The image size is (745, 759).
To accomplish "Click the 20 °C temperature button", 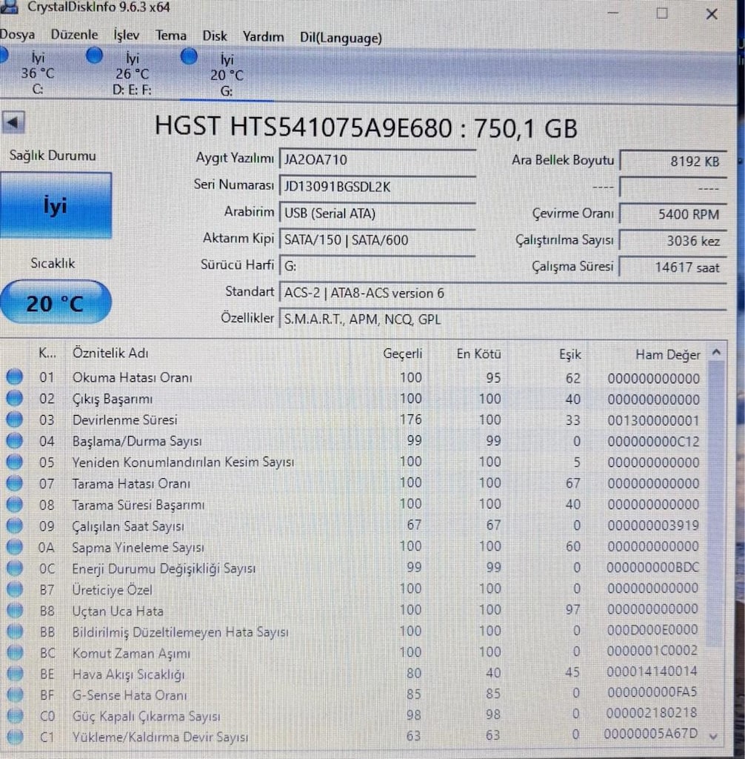I will point(56,302).
